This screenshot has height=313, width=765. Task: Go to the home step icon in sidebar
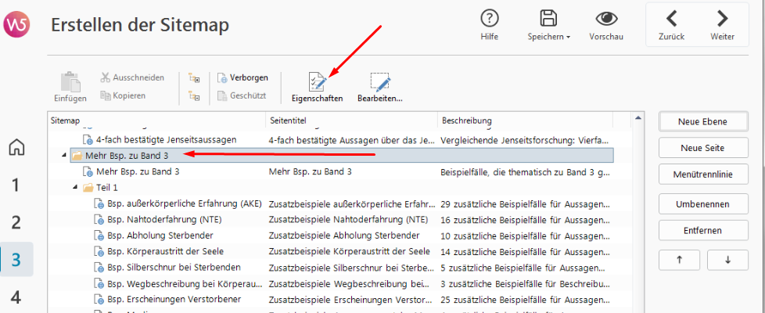[x=16, y=147]
